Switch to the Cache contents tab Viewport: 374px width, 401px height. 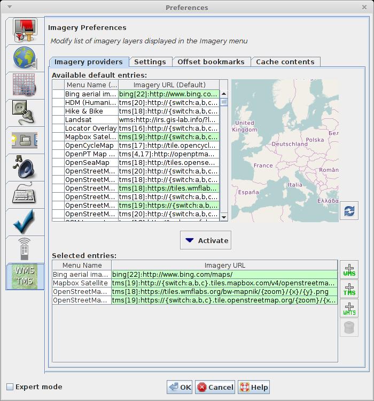285,62
